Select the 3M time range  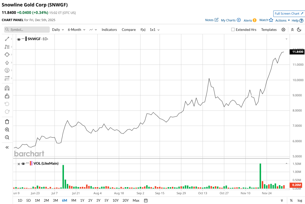point(55,200)
